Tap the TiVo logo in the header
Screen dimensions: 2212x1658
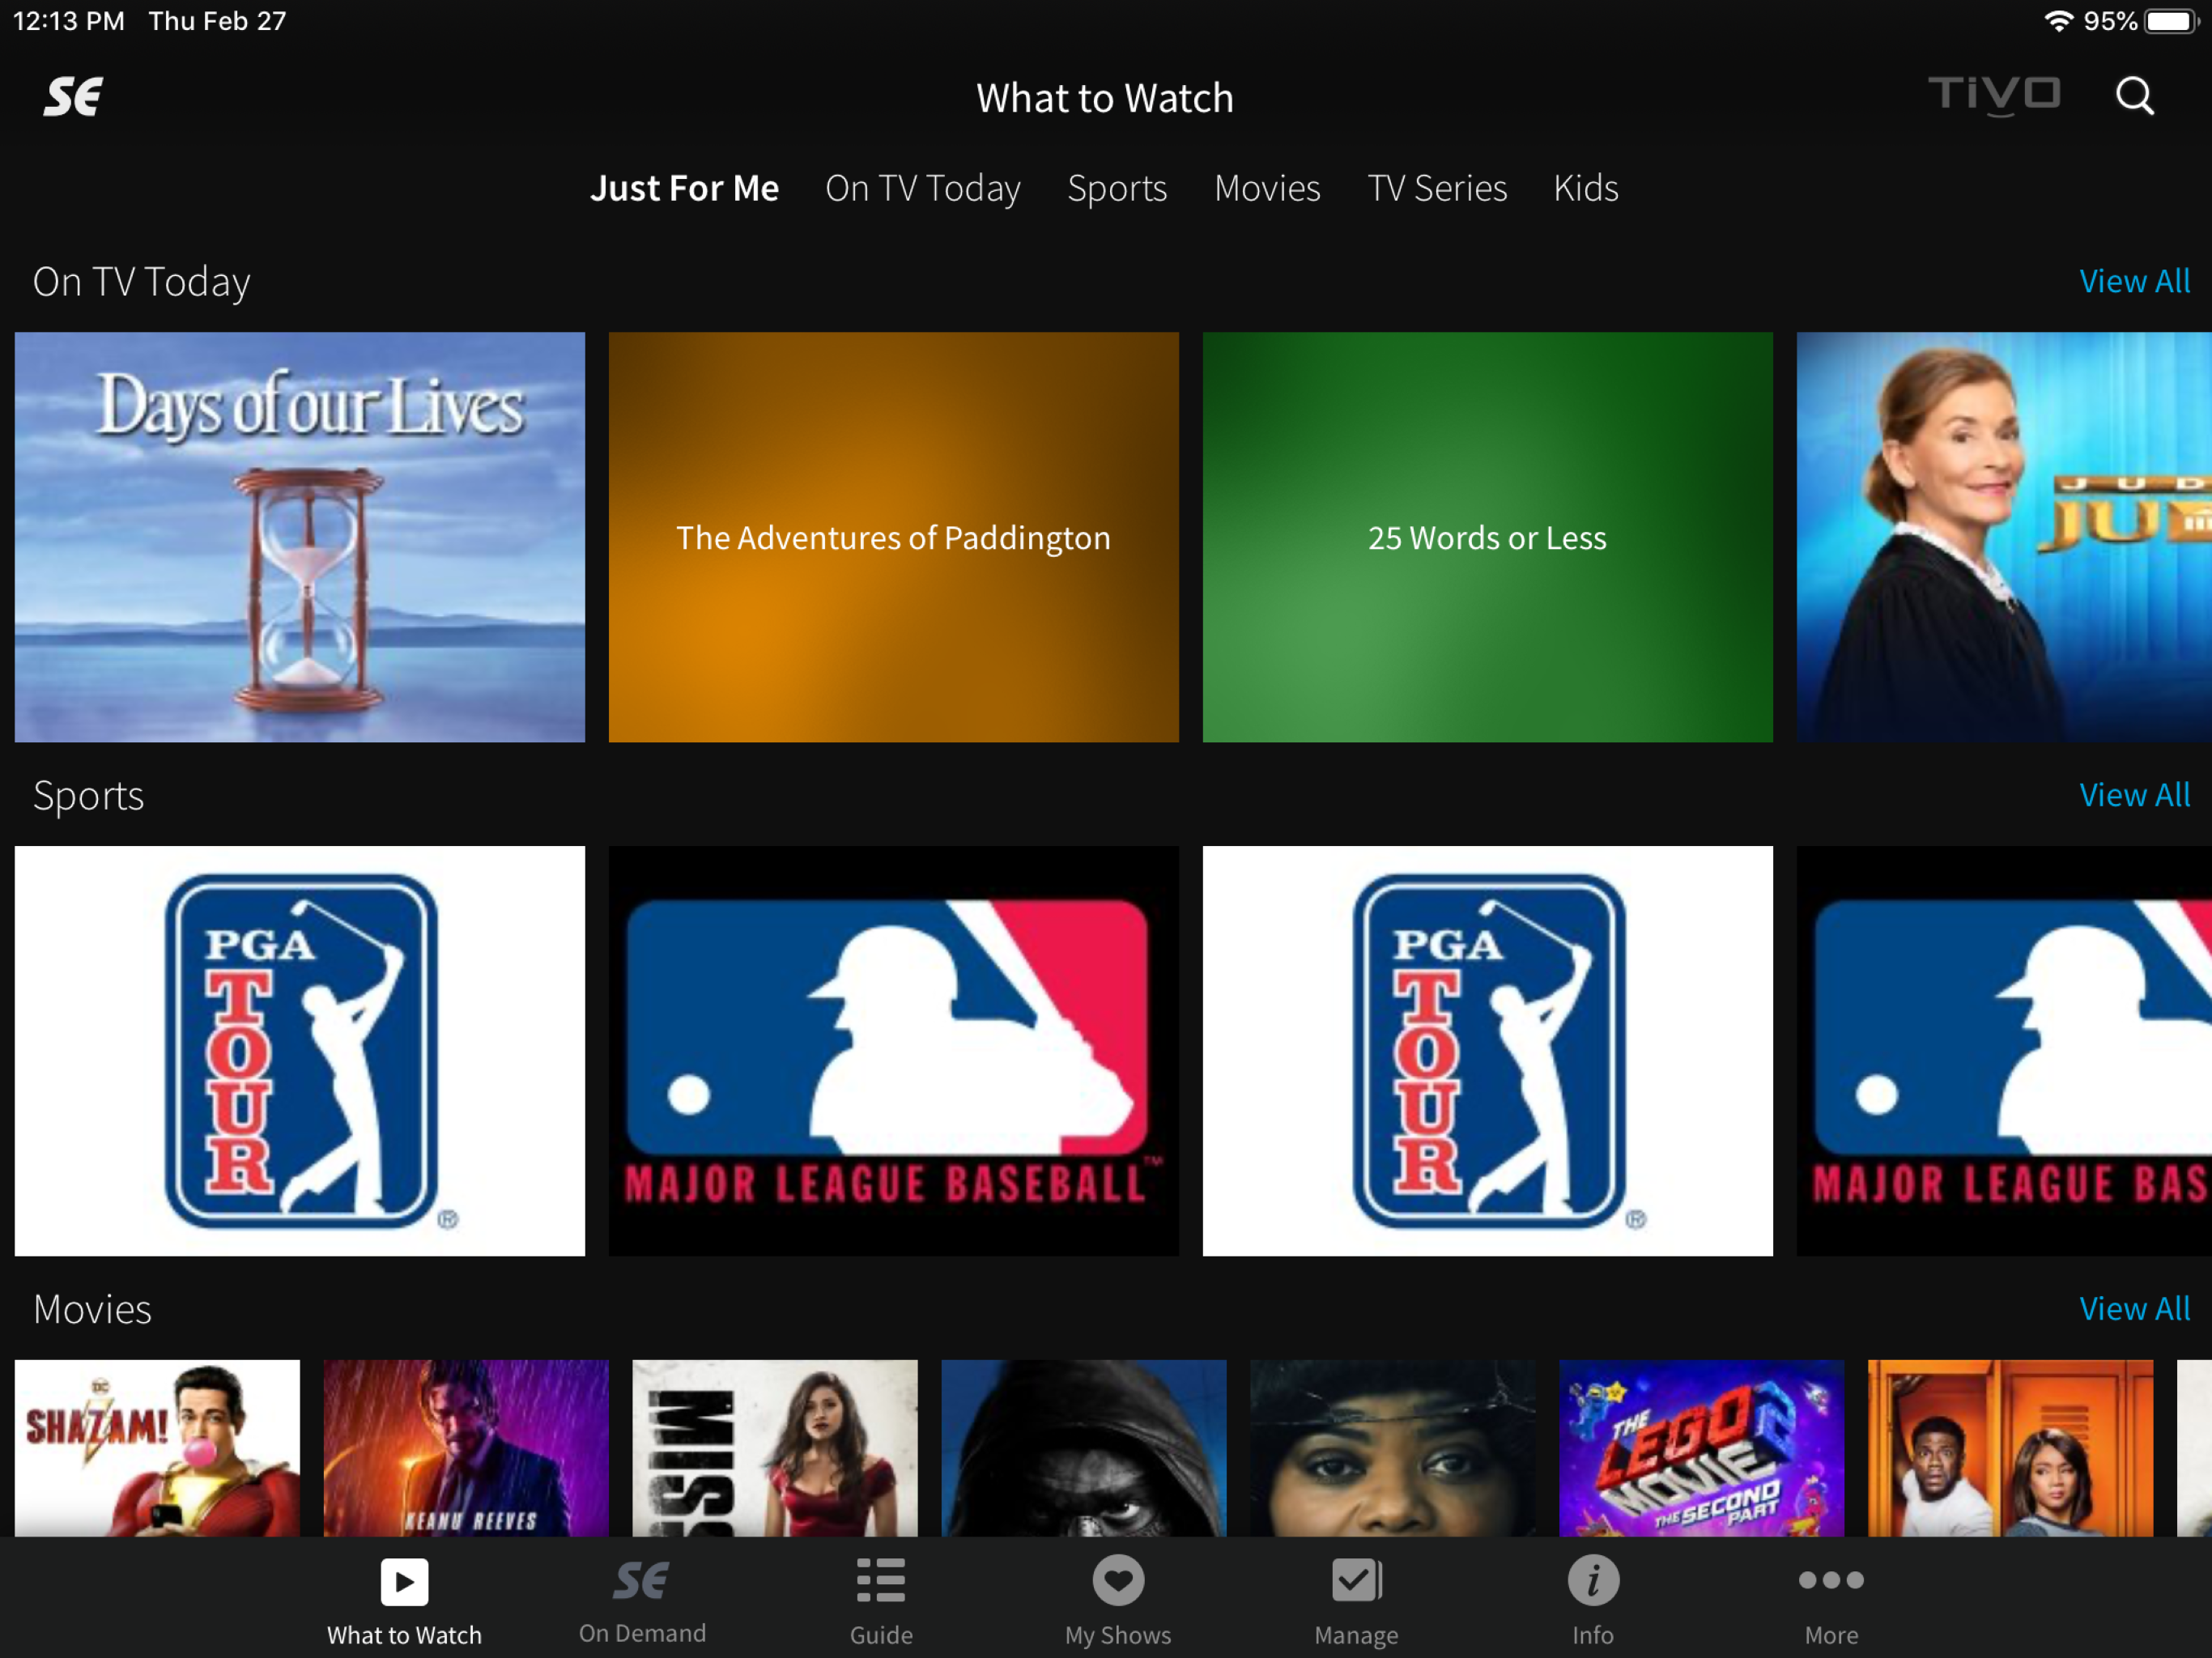pyautogui.click(x=1994, y=95)
